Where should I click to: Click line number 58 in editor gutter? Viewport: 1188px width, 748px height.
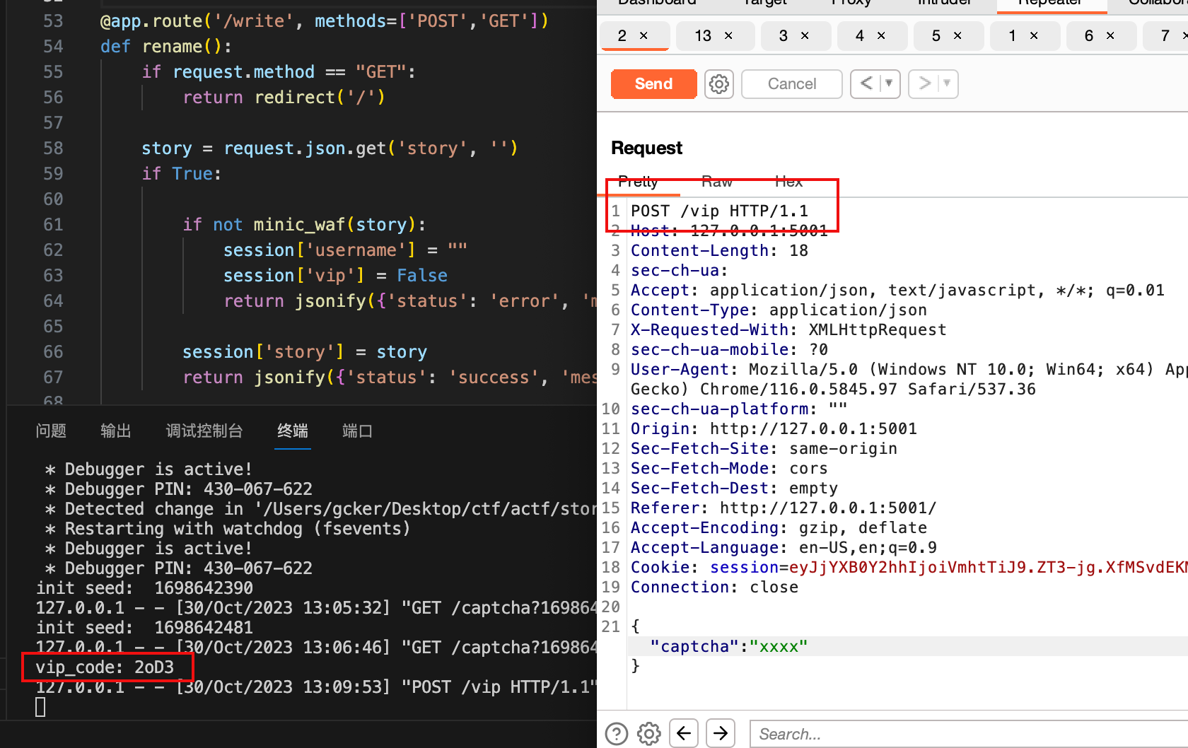53,148
